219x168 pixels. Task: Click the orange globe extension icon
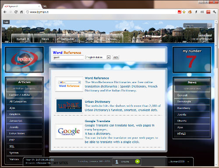pyautogui.click(x=190, y=12)
